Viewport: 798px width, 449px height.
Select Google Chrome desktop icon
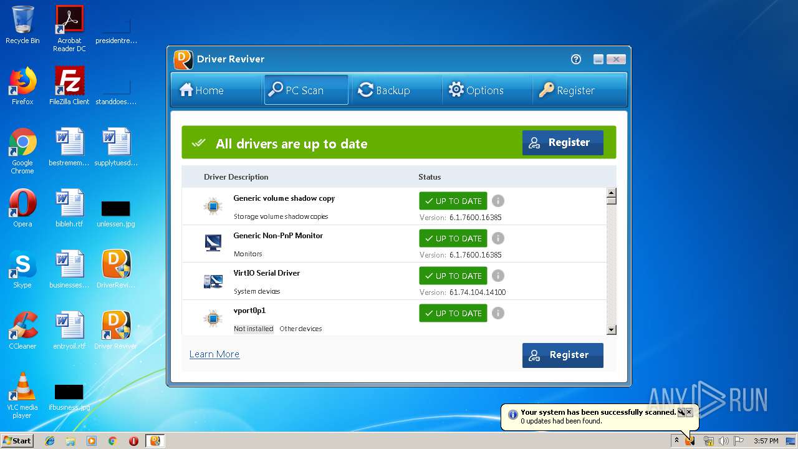[22, 151]
